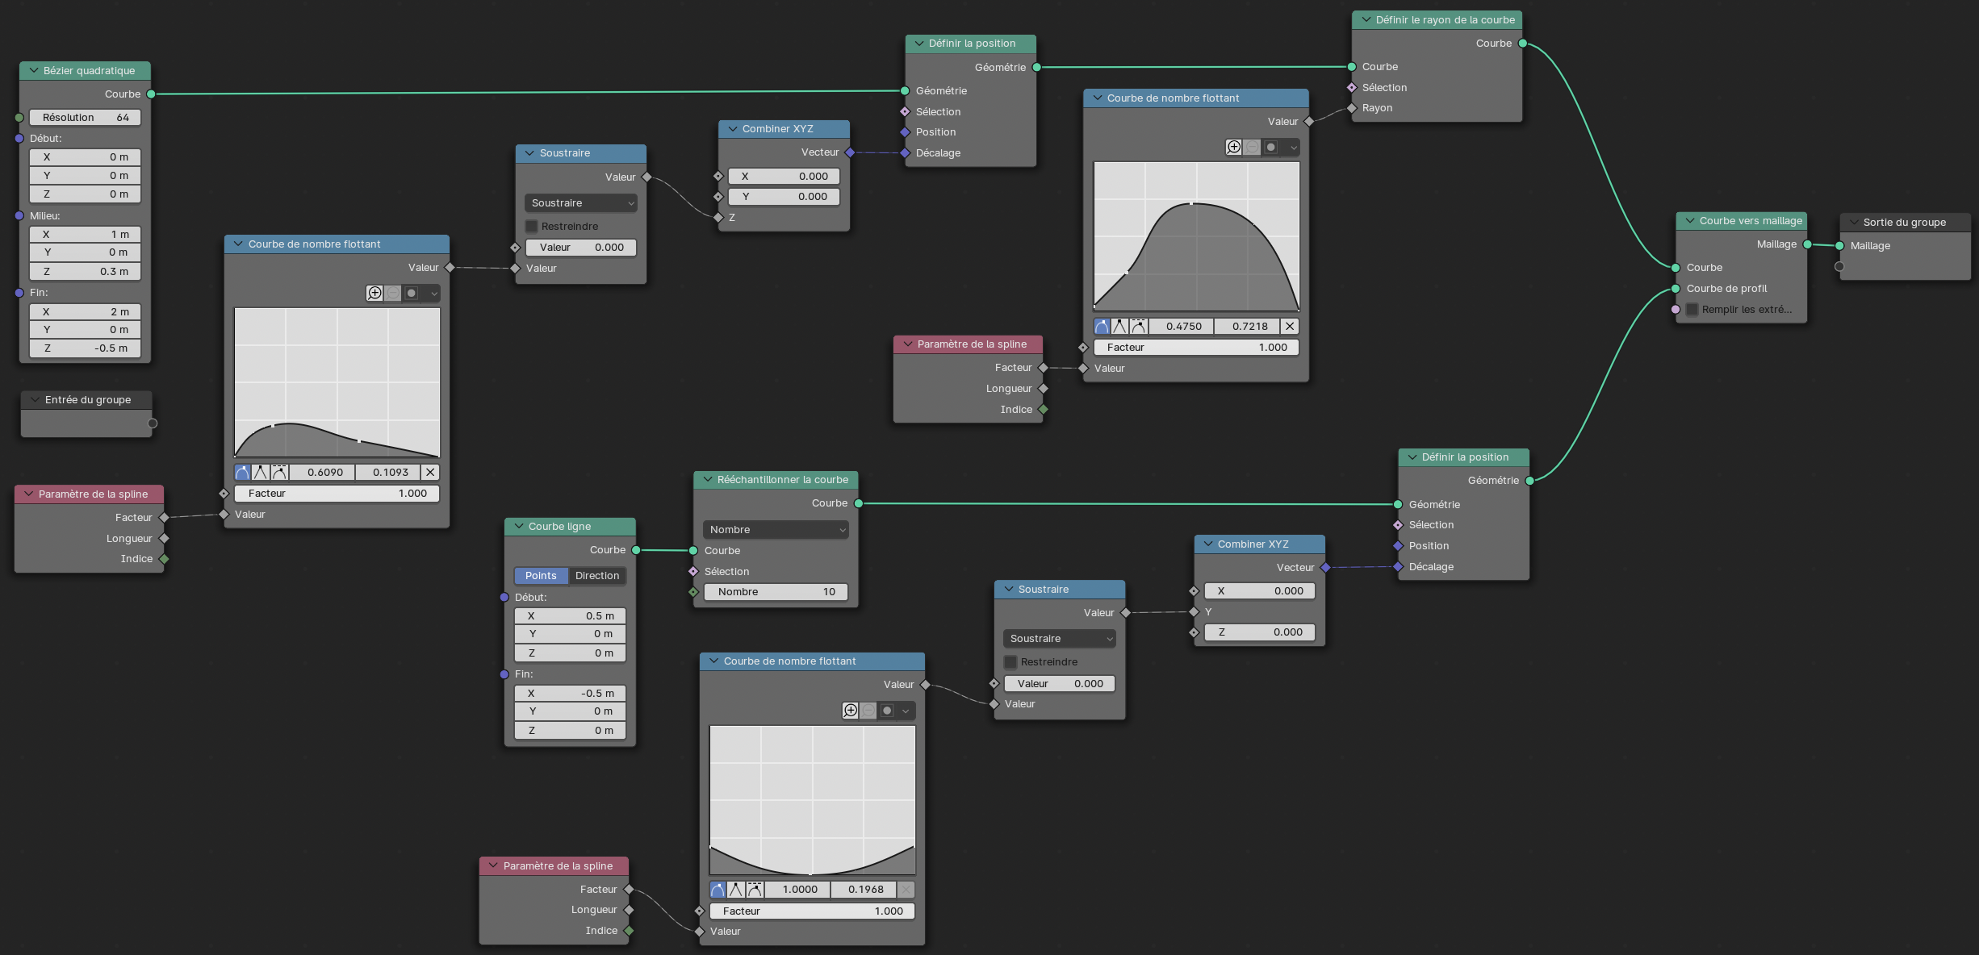Set vector handle in the 0.6090 curve
This screenshot has width=1979, height=955.
click(260, 473)
